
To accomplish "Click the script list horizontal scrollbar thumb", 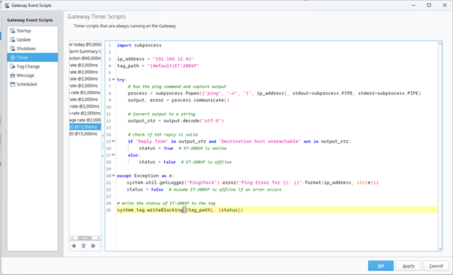I will click(85, 238).
